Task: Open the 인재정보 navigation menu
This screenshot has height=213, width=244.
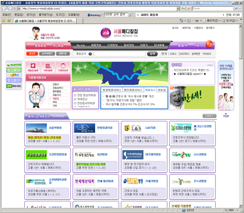Action: [x=112, y=45]
